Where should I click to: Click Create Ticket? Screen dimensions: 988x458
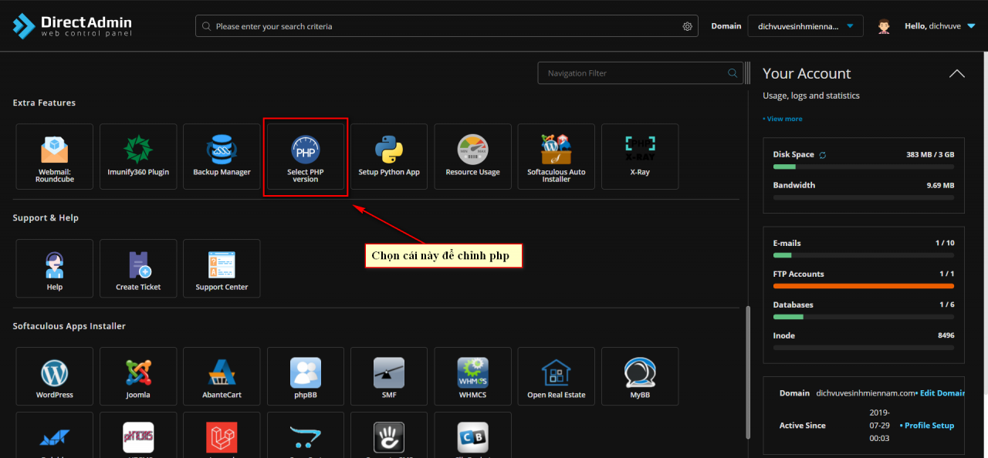click(x=138, y=268)
